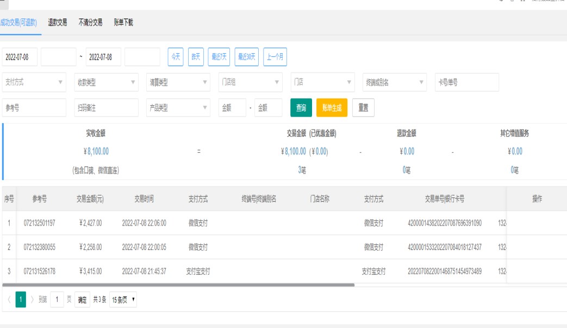567x328 pixels.
Task: Open the 终端或别名 terminal dropdown
Action: (393, 82)
